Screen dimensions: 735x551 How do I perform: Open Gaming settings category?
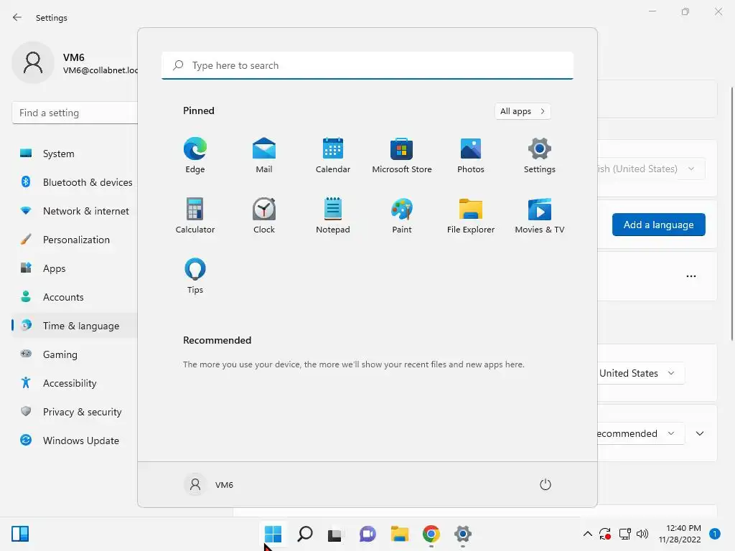75,354
